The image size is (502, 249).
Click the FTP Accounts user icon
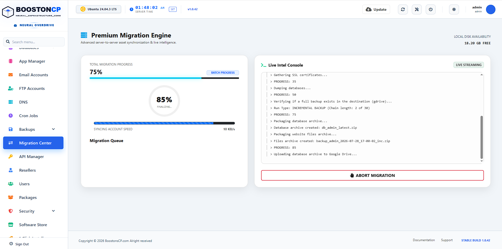click(10, 88)
